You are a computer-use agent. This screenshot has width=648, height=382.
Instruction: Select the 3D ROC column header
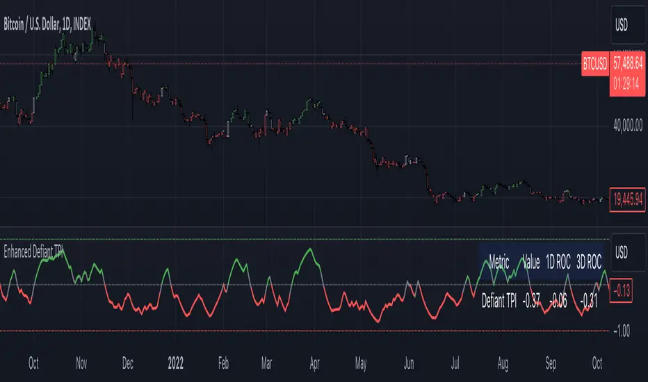point(590,263)
